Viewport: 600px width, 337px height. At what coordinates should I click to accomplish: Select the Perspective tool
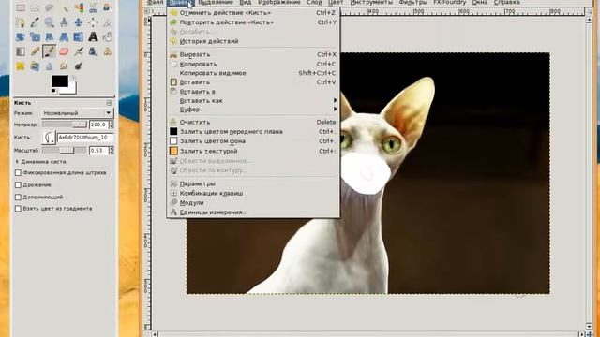(x=64, y=37)
